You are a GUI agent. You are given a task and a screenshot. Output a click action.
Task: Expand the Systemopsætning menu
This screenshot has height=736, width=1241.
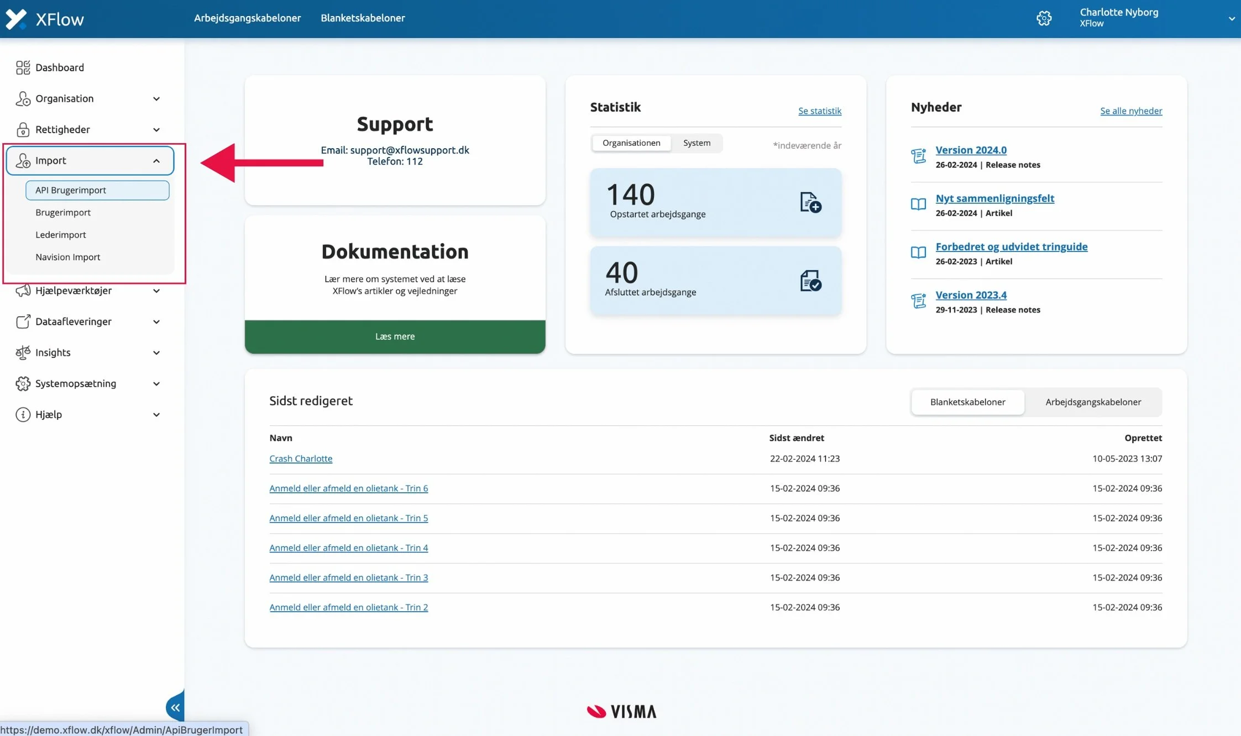pos(156,383)
